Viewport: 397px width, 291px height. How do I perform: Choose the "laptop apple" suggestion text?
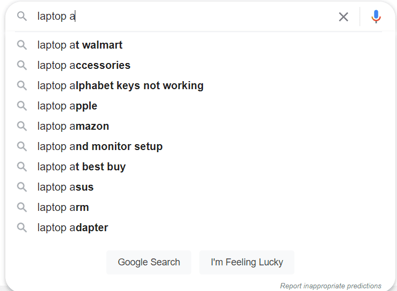click(67, 106)
